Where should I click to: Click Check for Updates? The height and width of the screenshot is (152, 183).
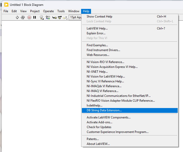click(130, 127)
